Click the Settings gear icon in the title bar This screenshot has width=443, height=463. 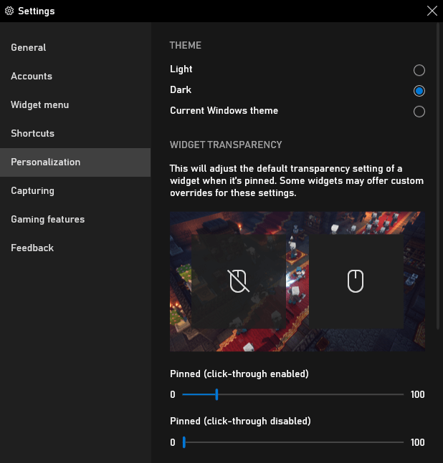tap(9, 11)
